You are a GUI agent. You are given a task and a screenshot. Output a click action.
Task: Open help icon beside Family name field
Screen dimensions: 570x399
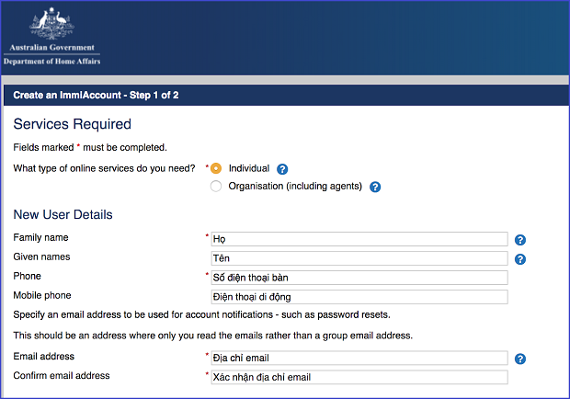[520, 240]
